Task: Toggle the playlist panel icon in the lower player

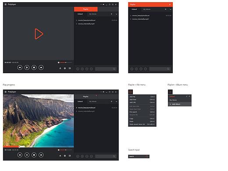Action: point(70,156)
